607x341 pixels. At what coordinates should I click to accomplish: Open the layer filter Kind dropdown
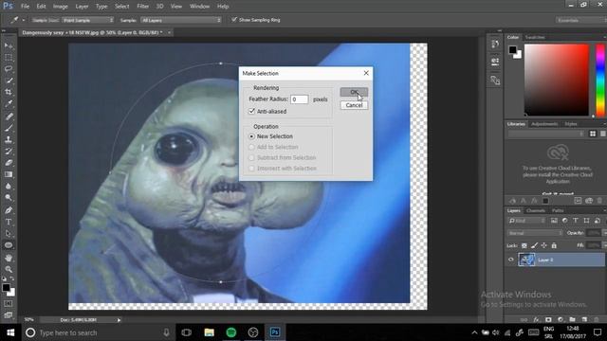click(x=526, y=221)
